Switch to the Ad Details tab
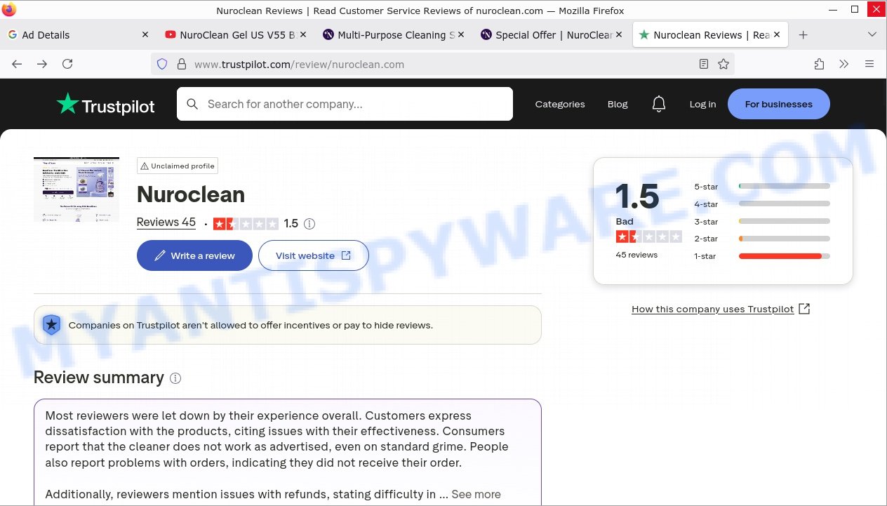 [79, 35]
